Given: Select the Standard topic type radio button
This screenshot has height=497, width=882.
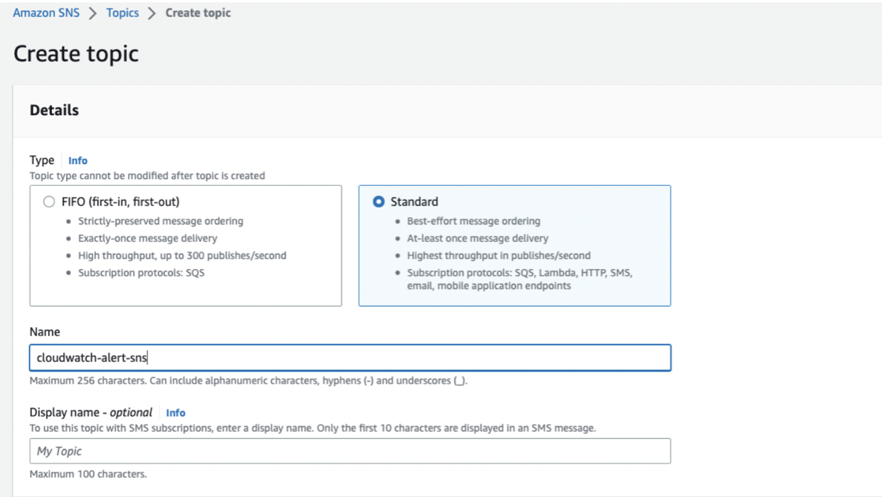Looking at the screenshot, I should pos(378,202).
